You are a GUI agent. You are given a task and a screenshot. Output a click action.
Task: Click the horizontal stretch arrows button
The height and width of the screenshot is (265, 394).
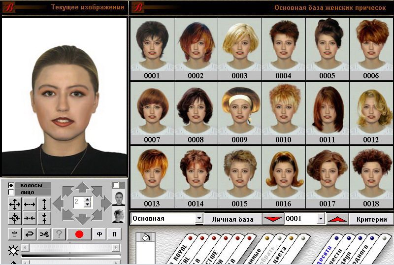[x=30, y=204]
